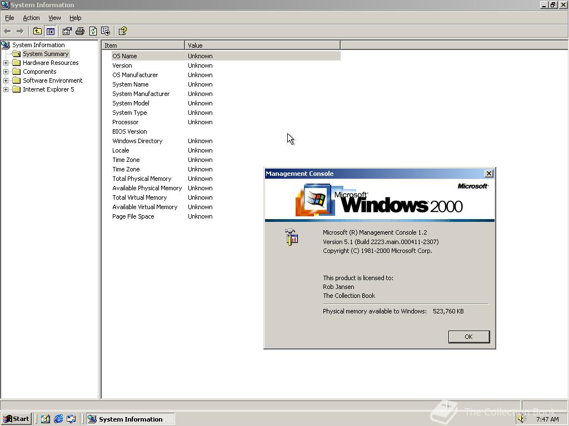Launch Internet Explorer from the quick launch bar
This screenshot has height=426, width=569.
(58, 419)
